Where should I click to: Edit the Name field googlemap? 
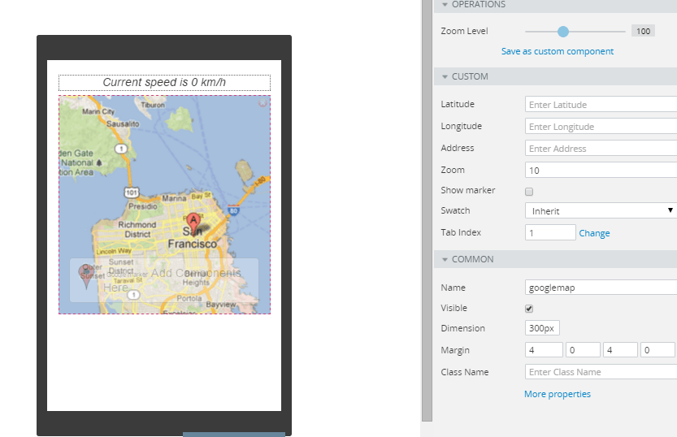pyautogui.click(x=601, y=288)
